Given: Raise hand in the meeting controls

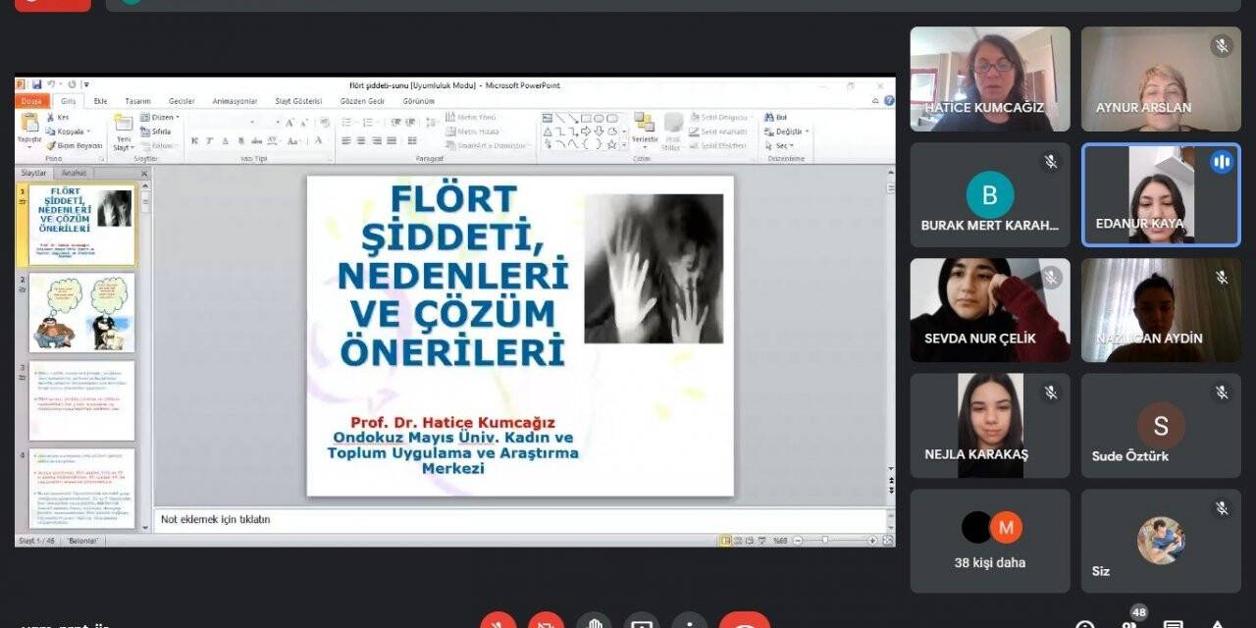Looking at the screenshot, I should click(594, 622).
